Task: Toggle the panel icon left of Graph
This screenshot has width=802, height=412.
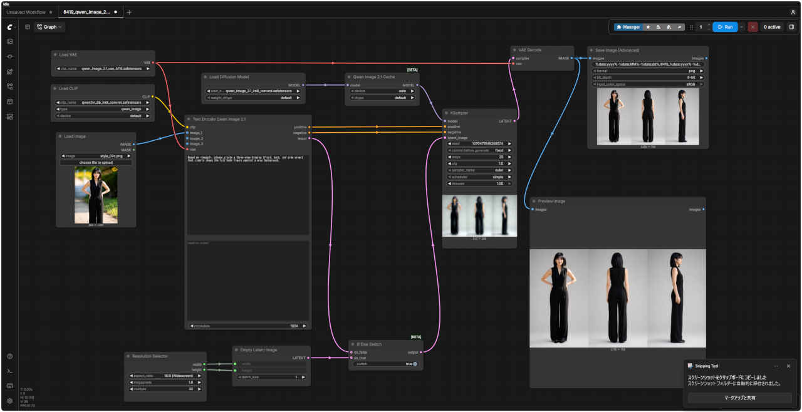Action: click(x=28, y=27)
